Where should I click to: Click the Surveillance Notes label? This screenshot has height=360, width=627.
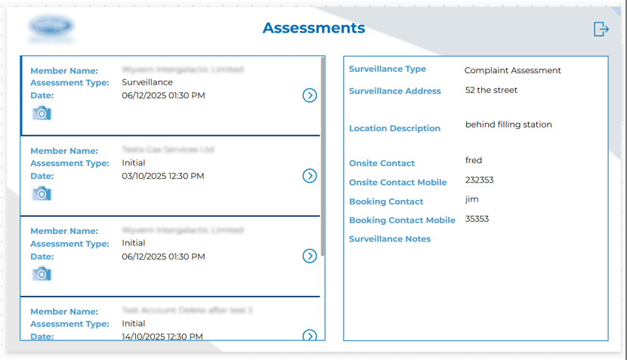tap(390, 239)
